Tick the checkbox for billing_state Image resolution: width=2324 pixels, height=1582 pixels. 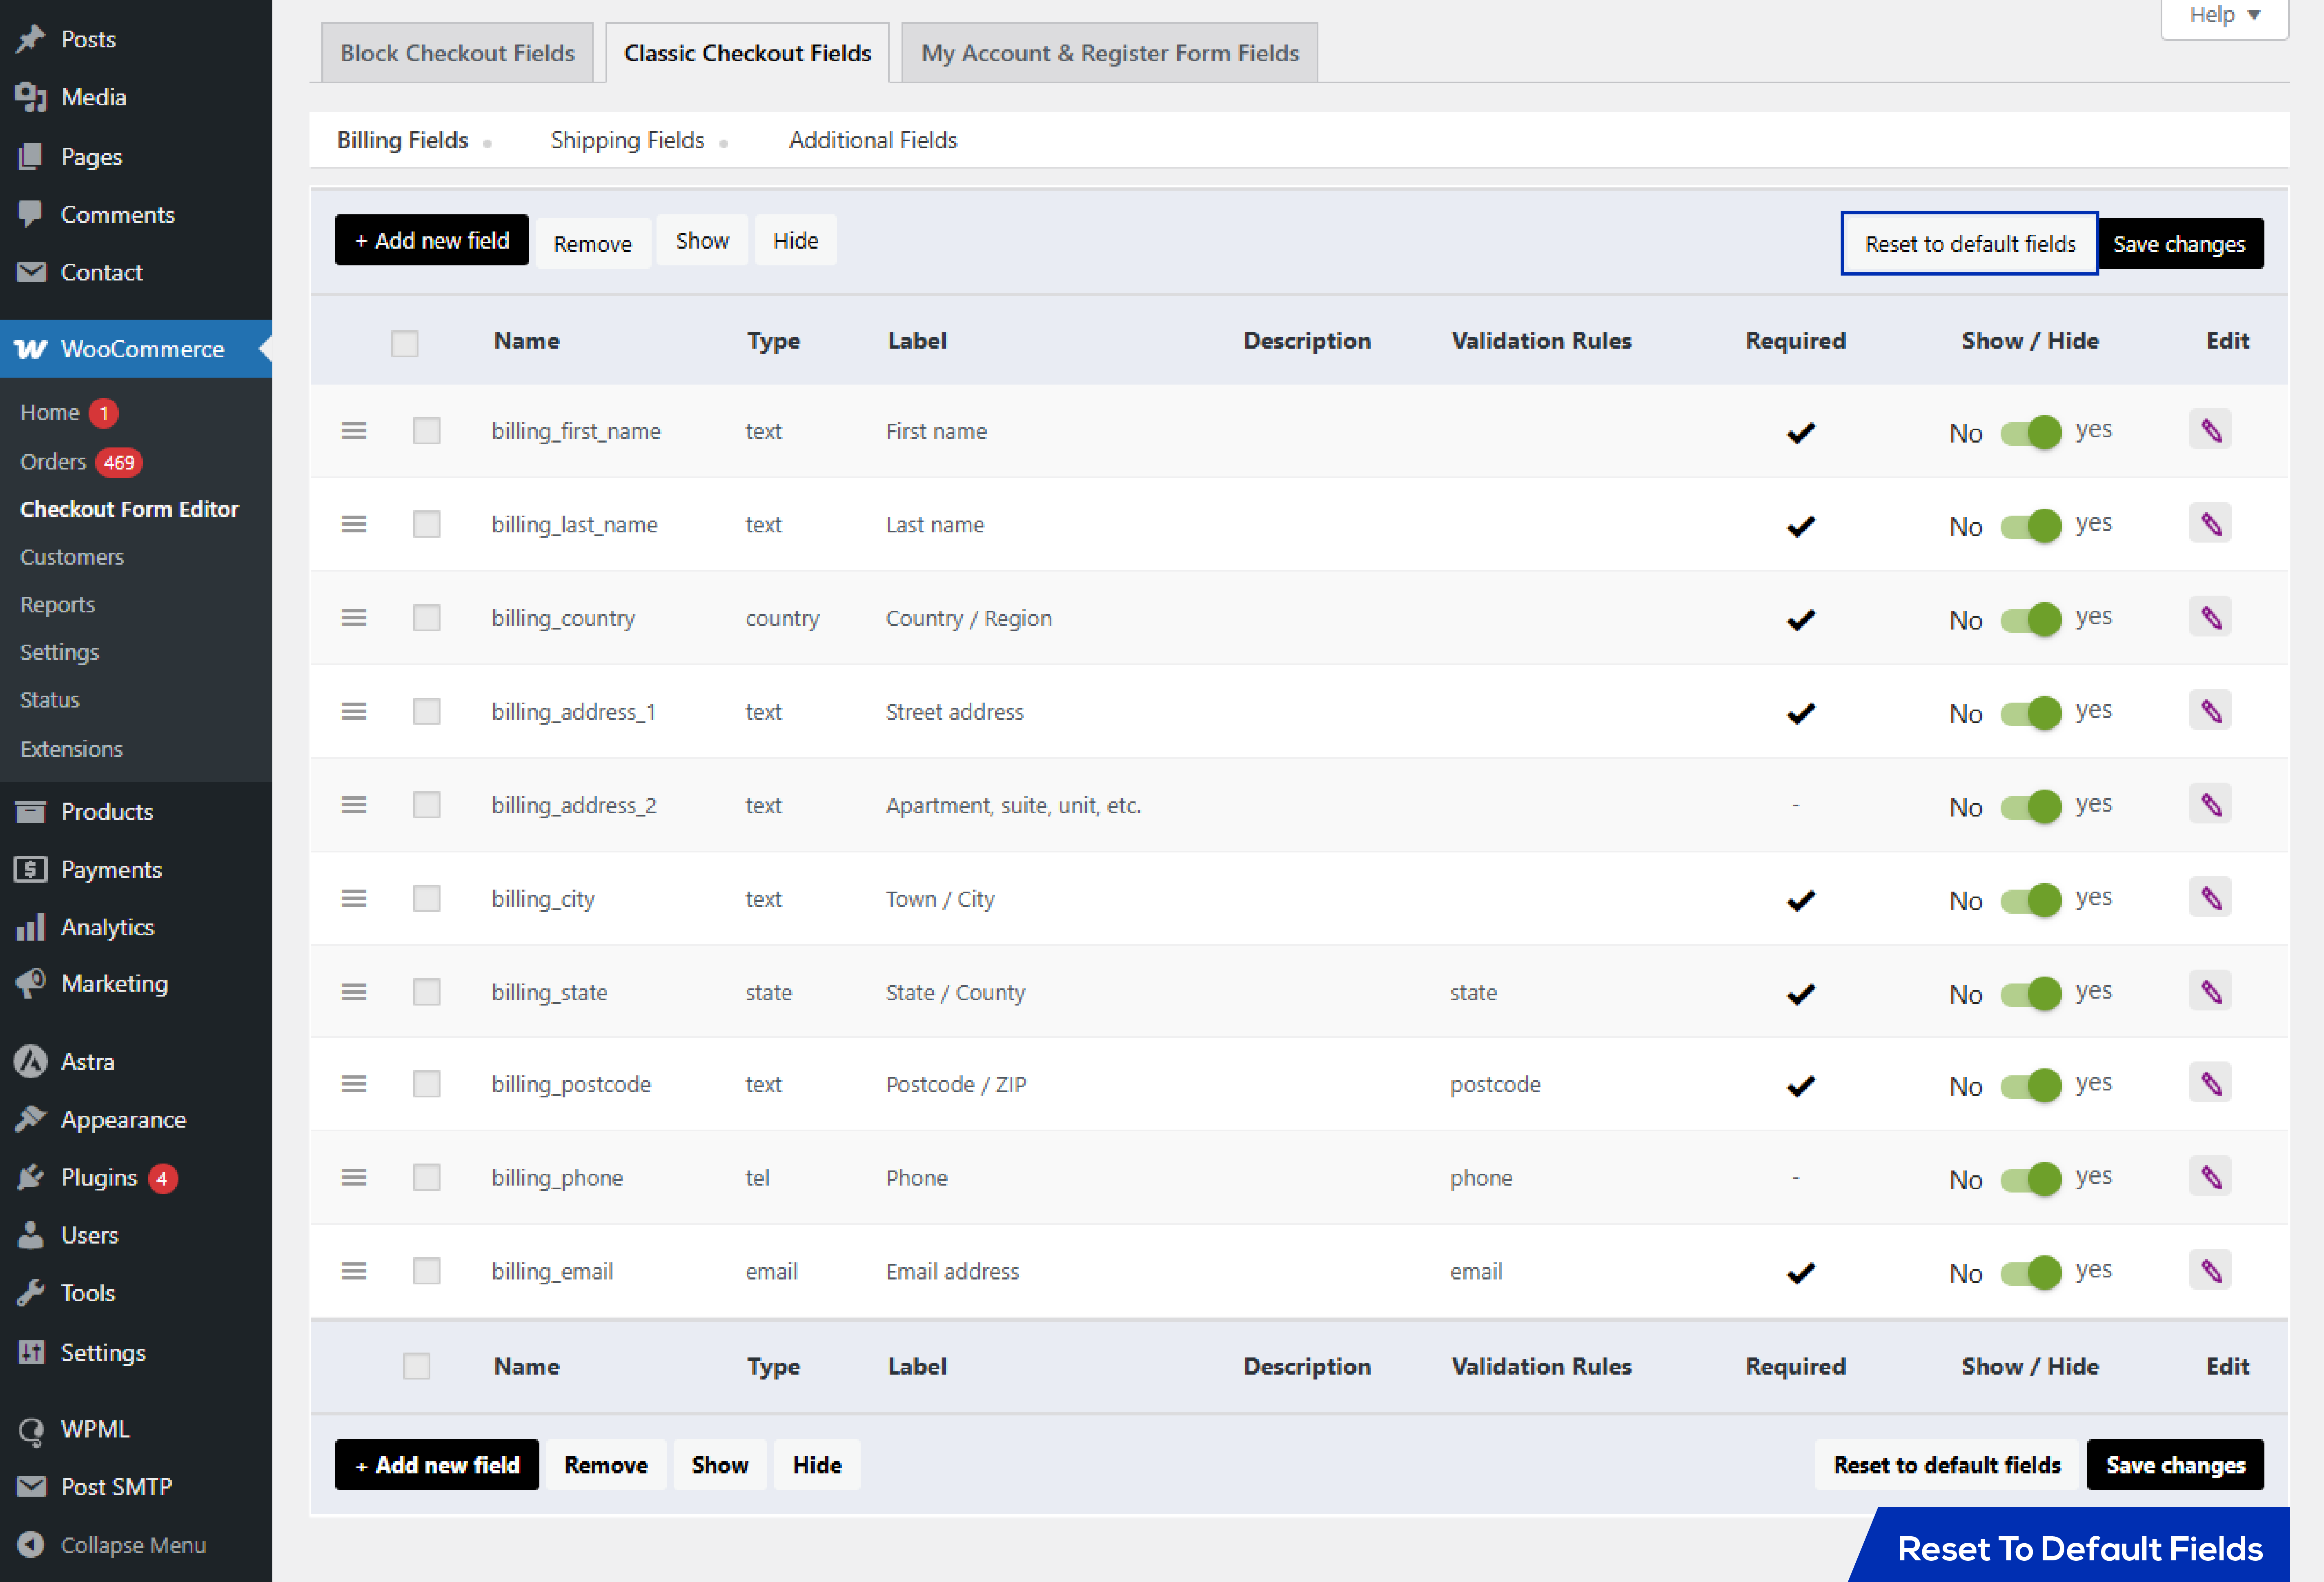coord(427,992)
